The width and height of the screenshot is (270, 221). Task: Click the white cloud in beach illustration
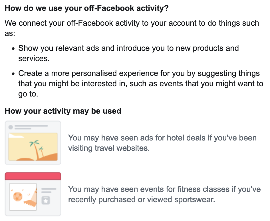[16, 136]
